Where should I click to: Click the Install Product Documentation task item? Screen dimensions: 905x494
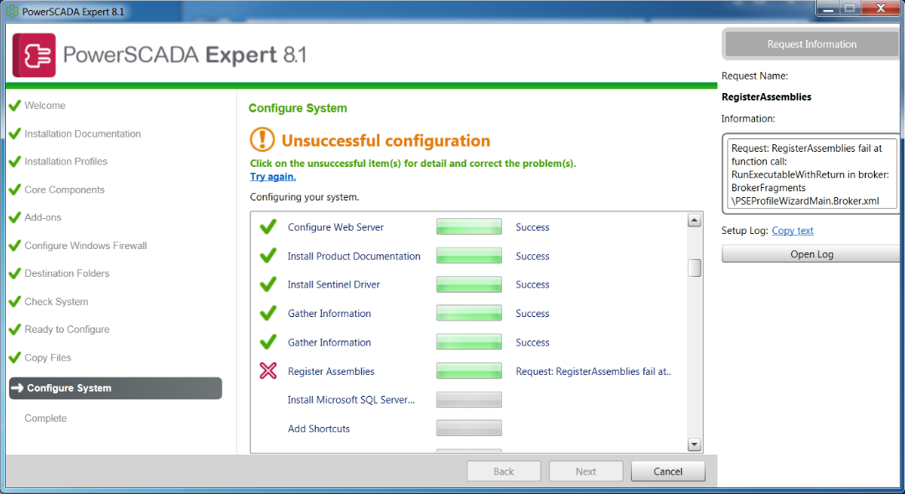pyautogui.click(x=354, y=257)
